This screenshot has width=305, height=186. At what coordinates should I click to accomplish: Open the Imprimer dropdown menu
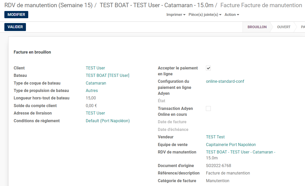pos(176,15)
